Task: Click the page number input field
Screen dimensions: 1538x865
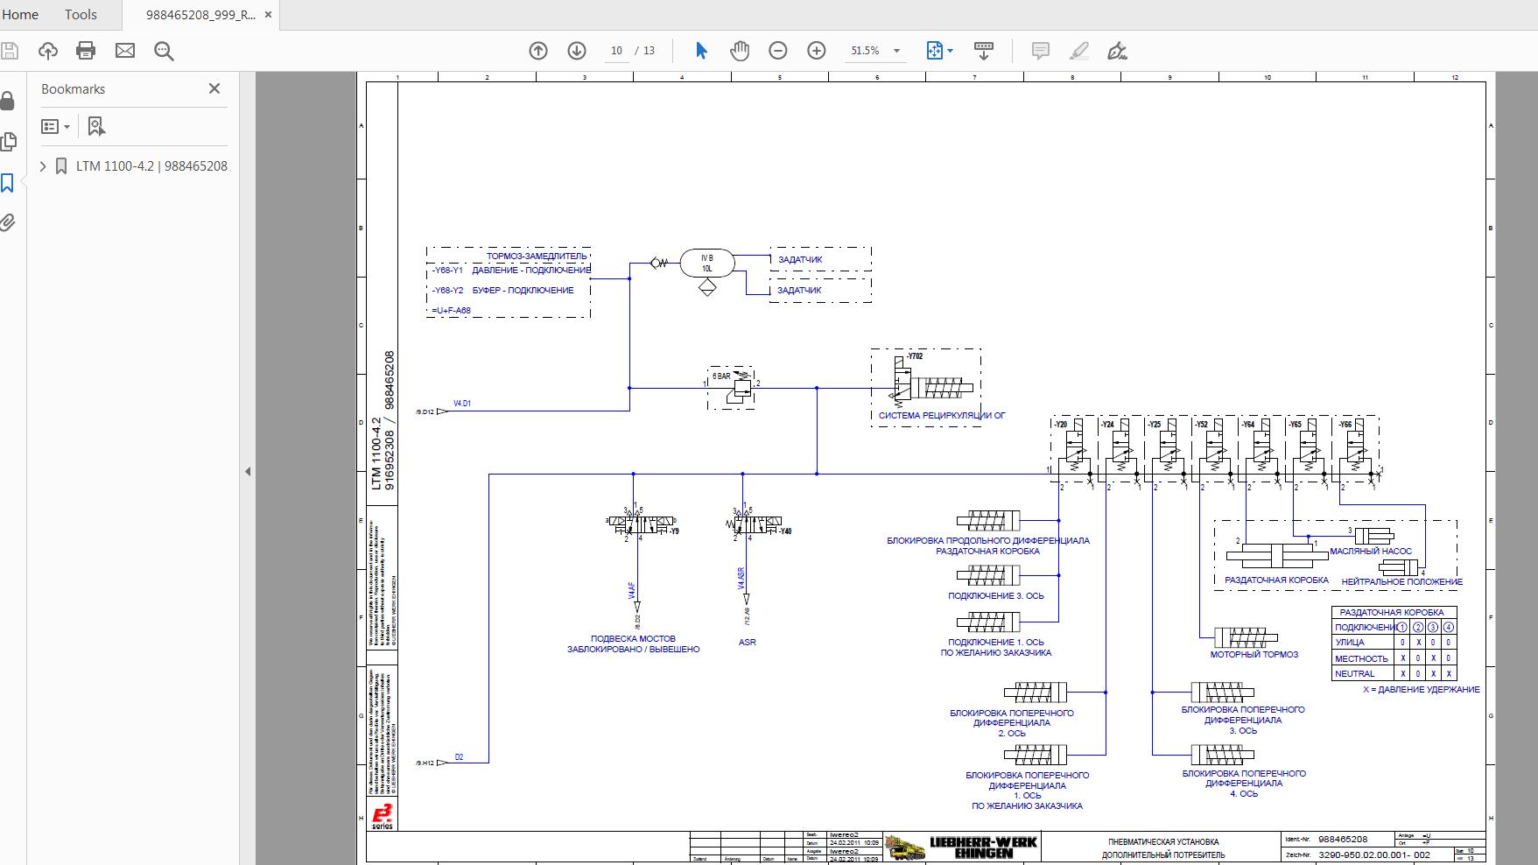Action: click(x=615, y=51)
